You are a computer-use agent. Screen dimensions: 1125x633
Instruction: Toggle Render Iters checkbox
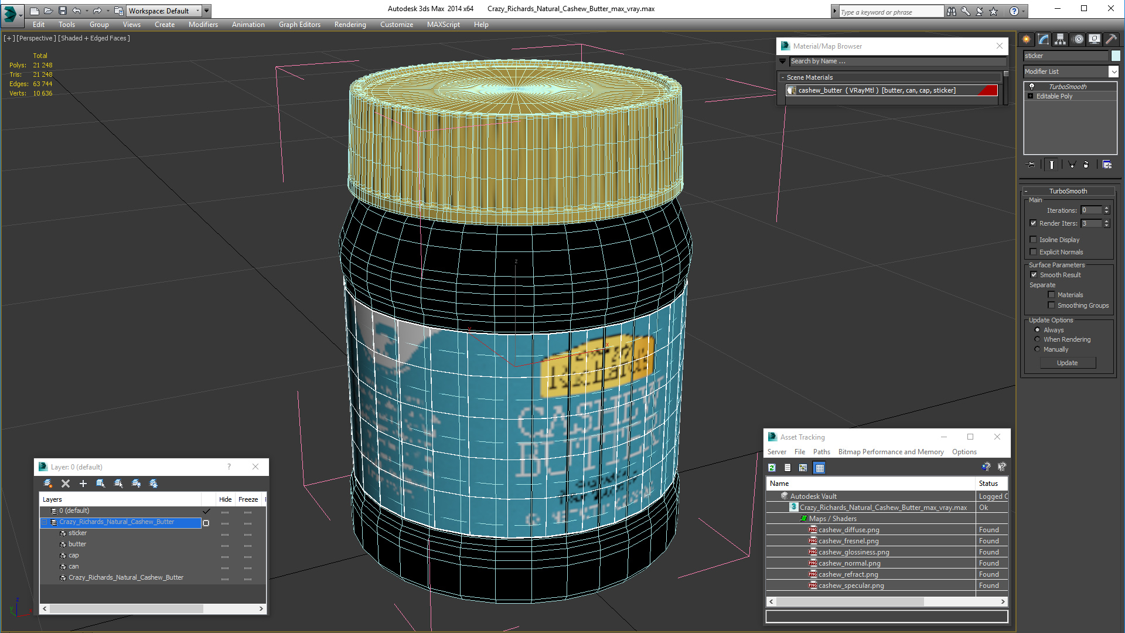tap(1034, 223)
